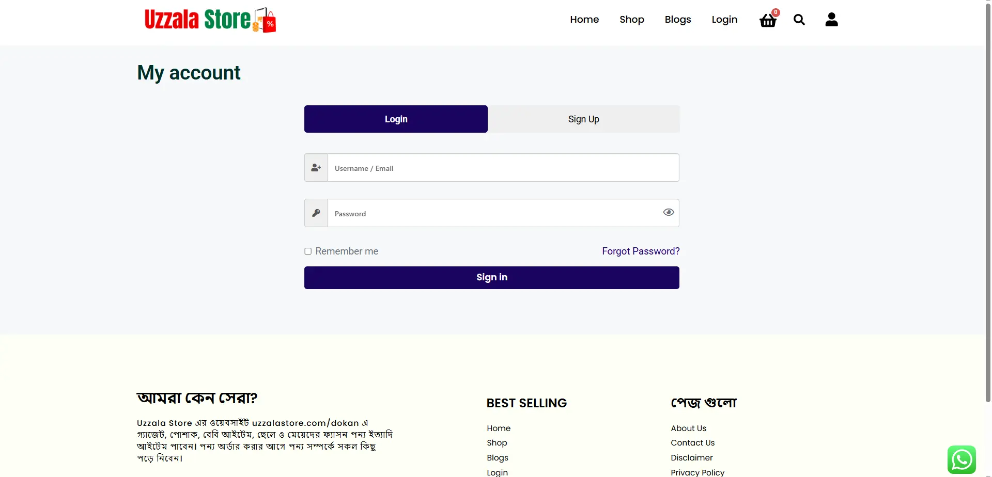Enable the Remember me checkbox
This screenshot has height=477, width=992.
click(x=308, y=251)
